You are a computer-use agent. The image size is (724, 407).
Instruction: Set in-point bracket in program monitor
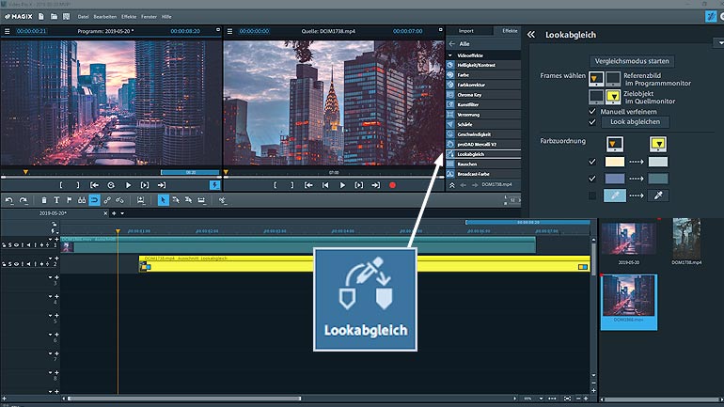coord(61,185)
